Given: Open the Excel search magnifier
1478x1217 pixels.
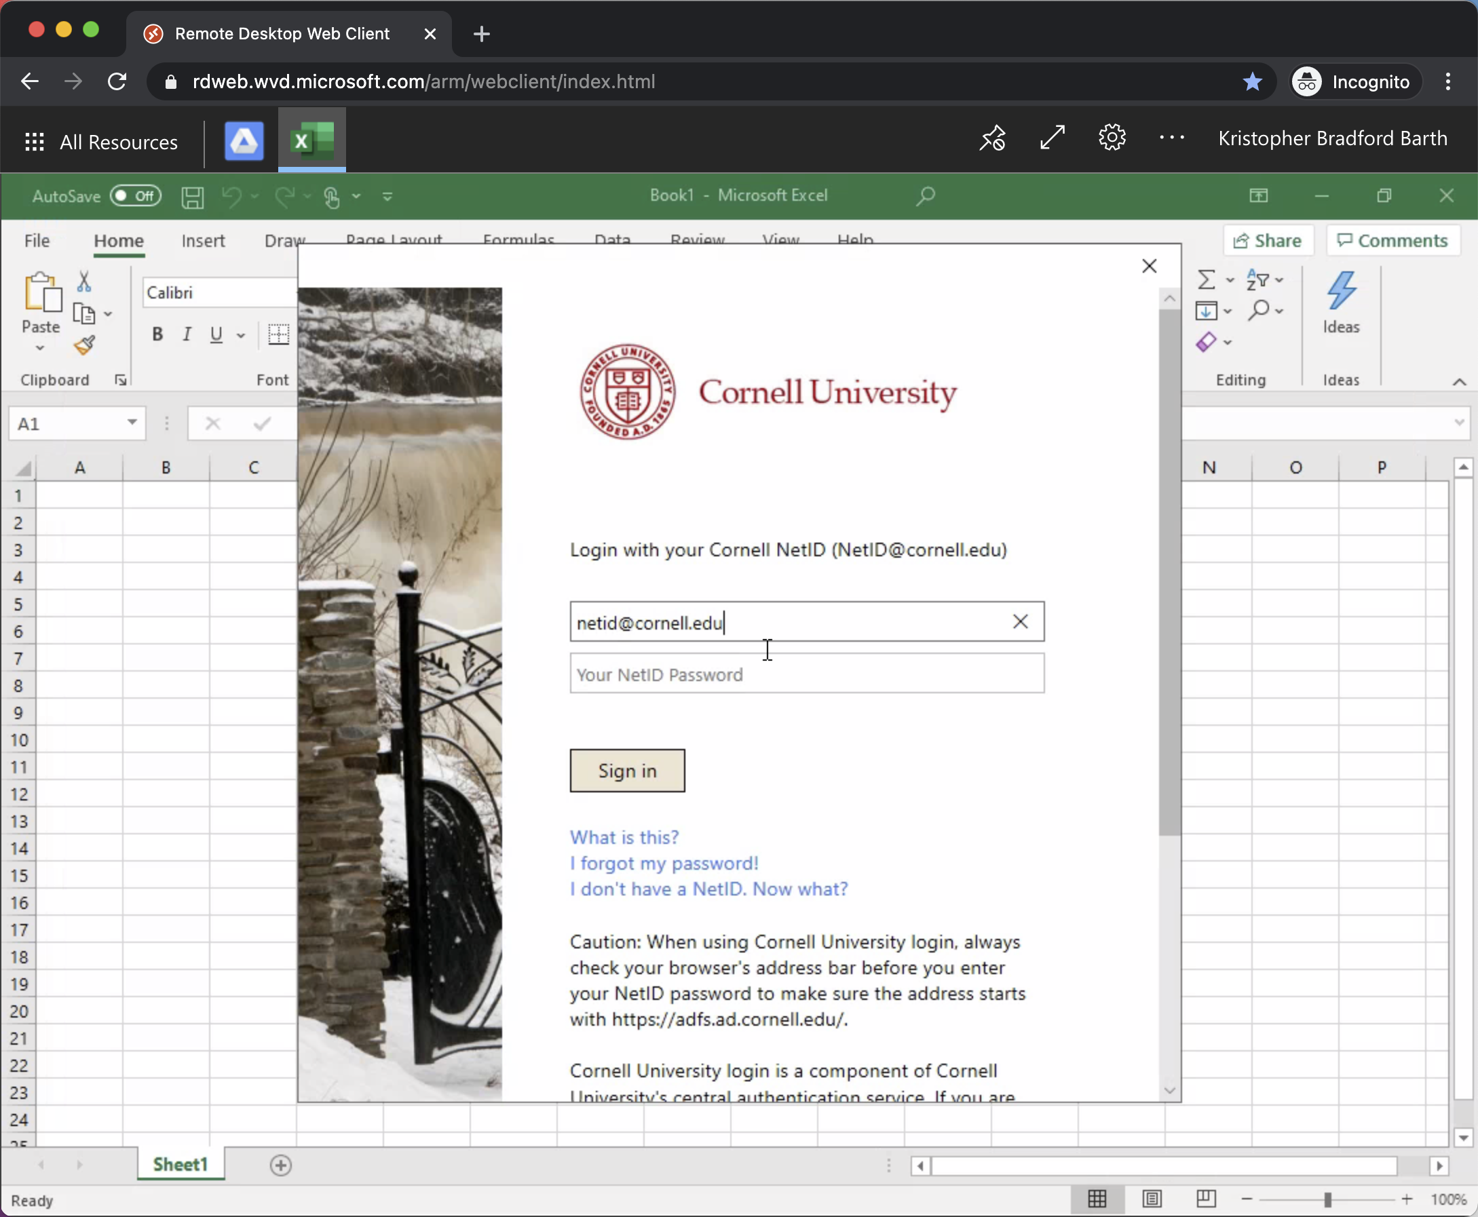Looking at the screenshot, I should (926, 195).
